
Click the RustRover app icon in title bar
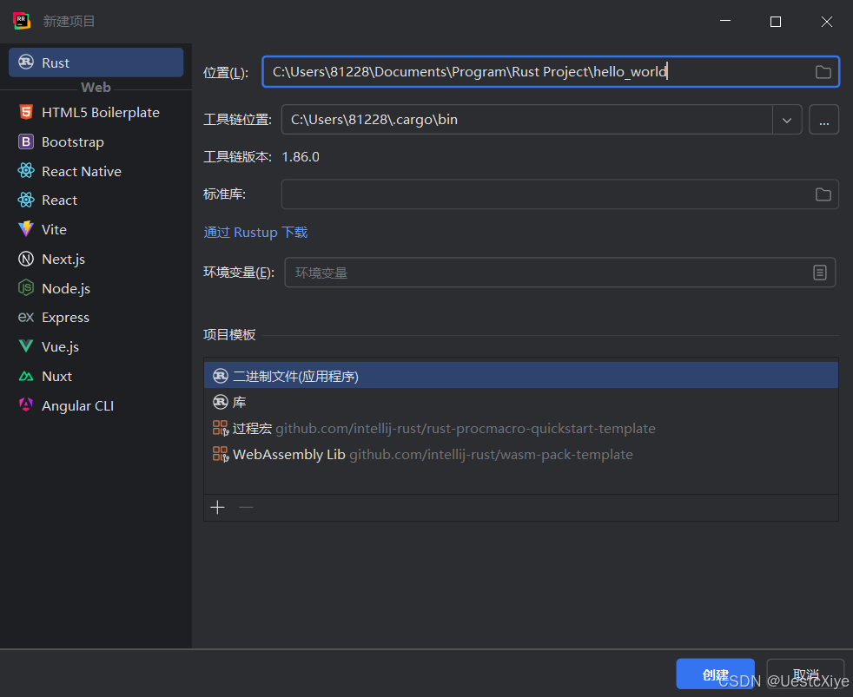[x=22, y=21]
